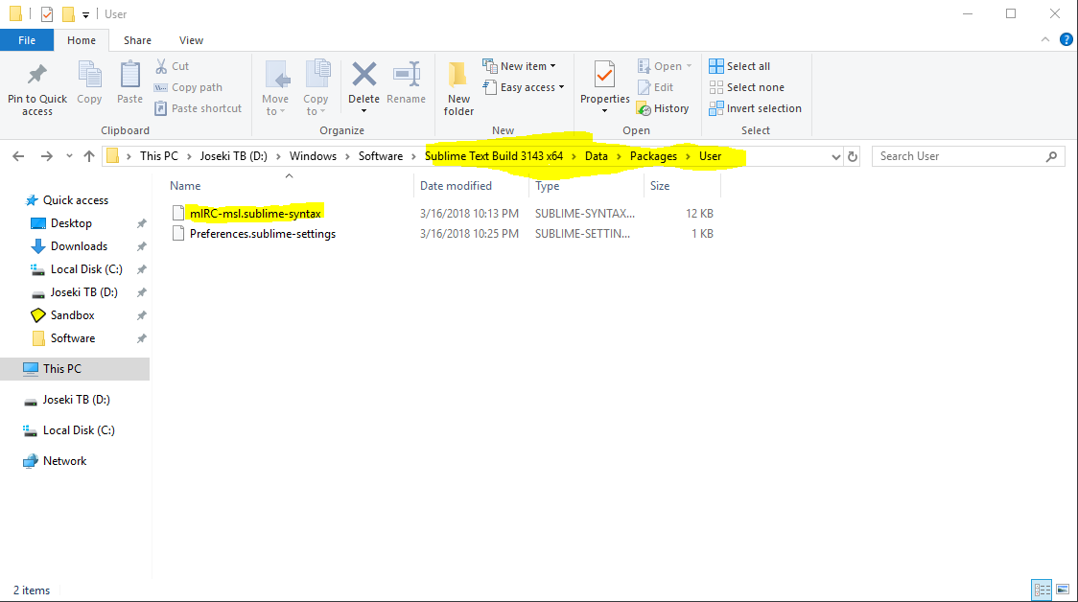The height and width of the screenshot is (602, 1078).
Task: Open the Easy access dropdown
Action: point(524,87)
